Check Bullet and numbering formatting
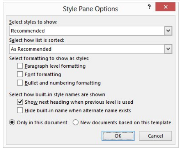 click(x=20, y=83)
